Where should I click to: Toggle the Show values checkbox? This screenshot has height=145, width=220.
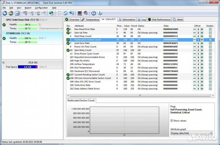172,121
